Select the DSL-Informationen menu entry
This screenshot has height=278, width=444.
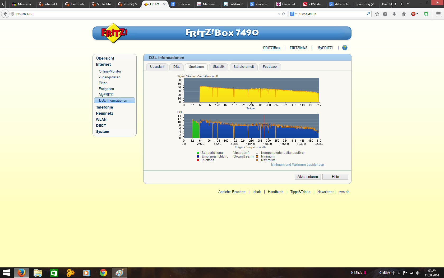[114, 100]
